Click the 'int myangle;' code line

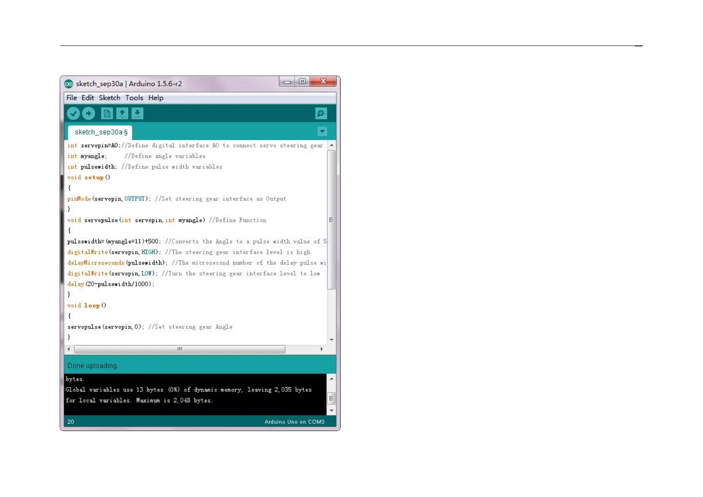(x=137, y=156)
